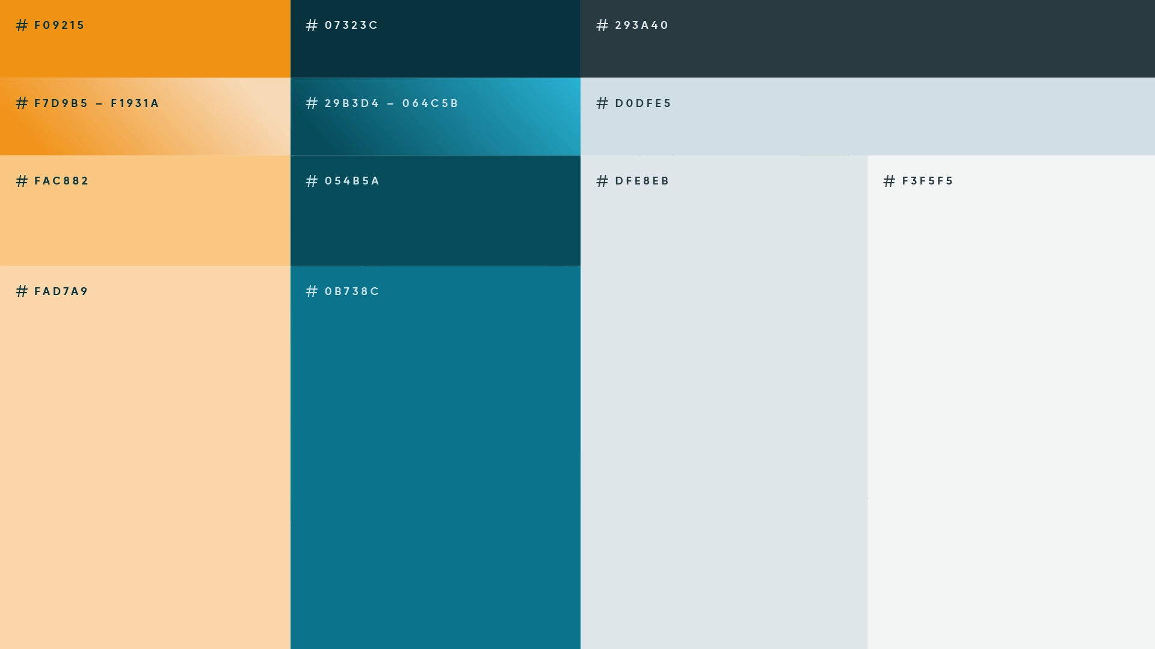1155x649 pixels.
Task: Click the hash symbol before 293A40
Action: [x=602, y=25]
